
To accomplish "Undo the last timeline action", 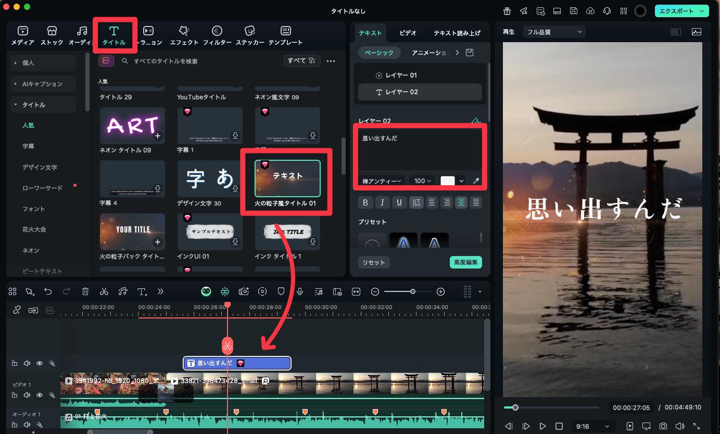I will coord(48,291).
